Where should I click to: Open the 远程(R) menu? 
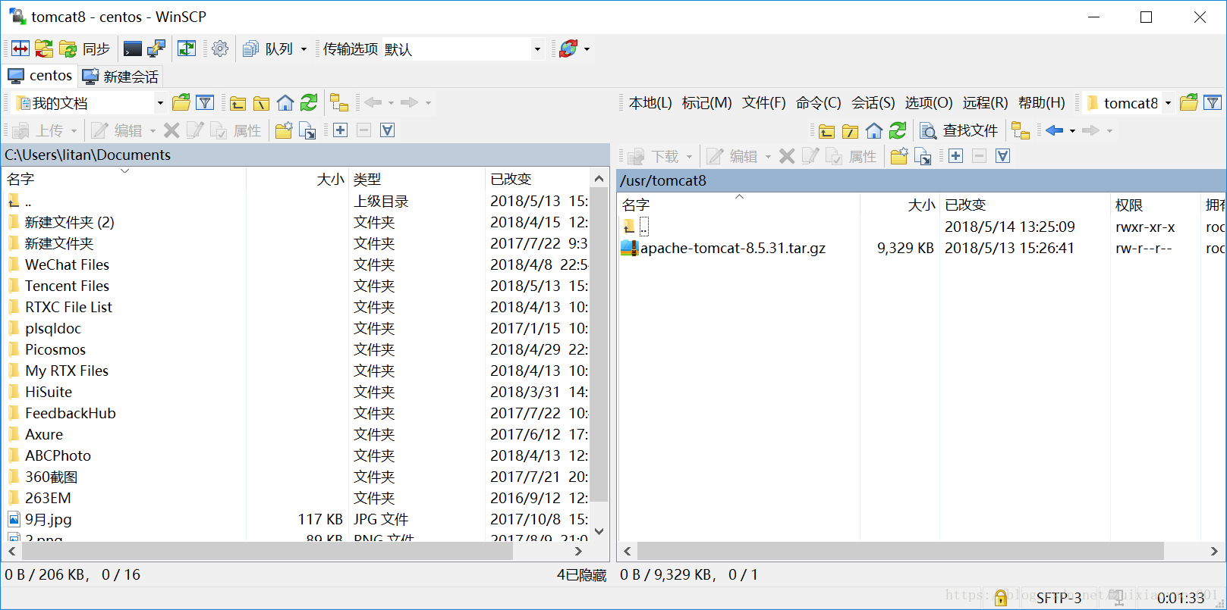pos(986,102)
